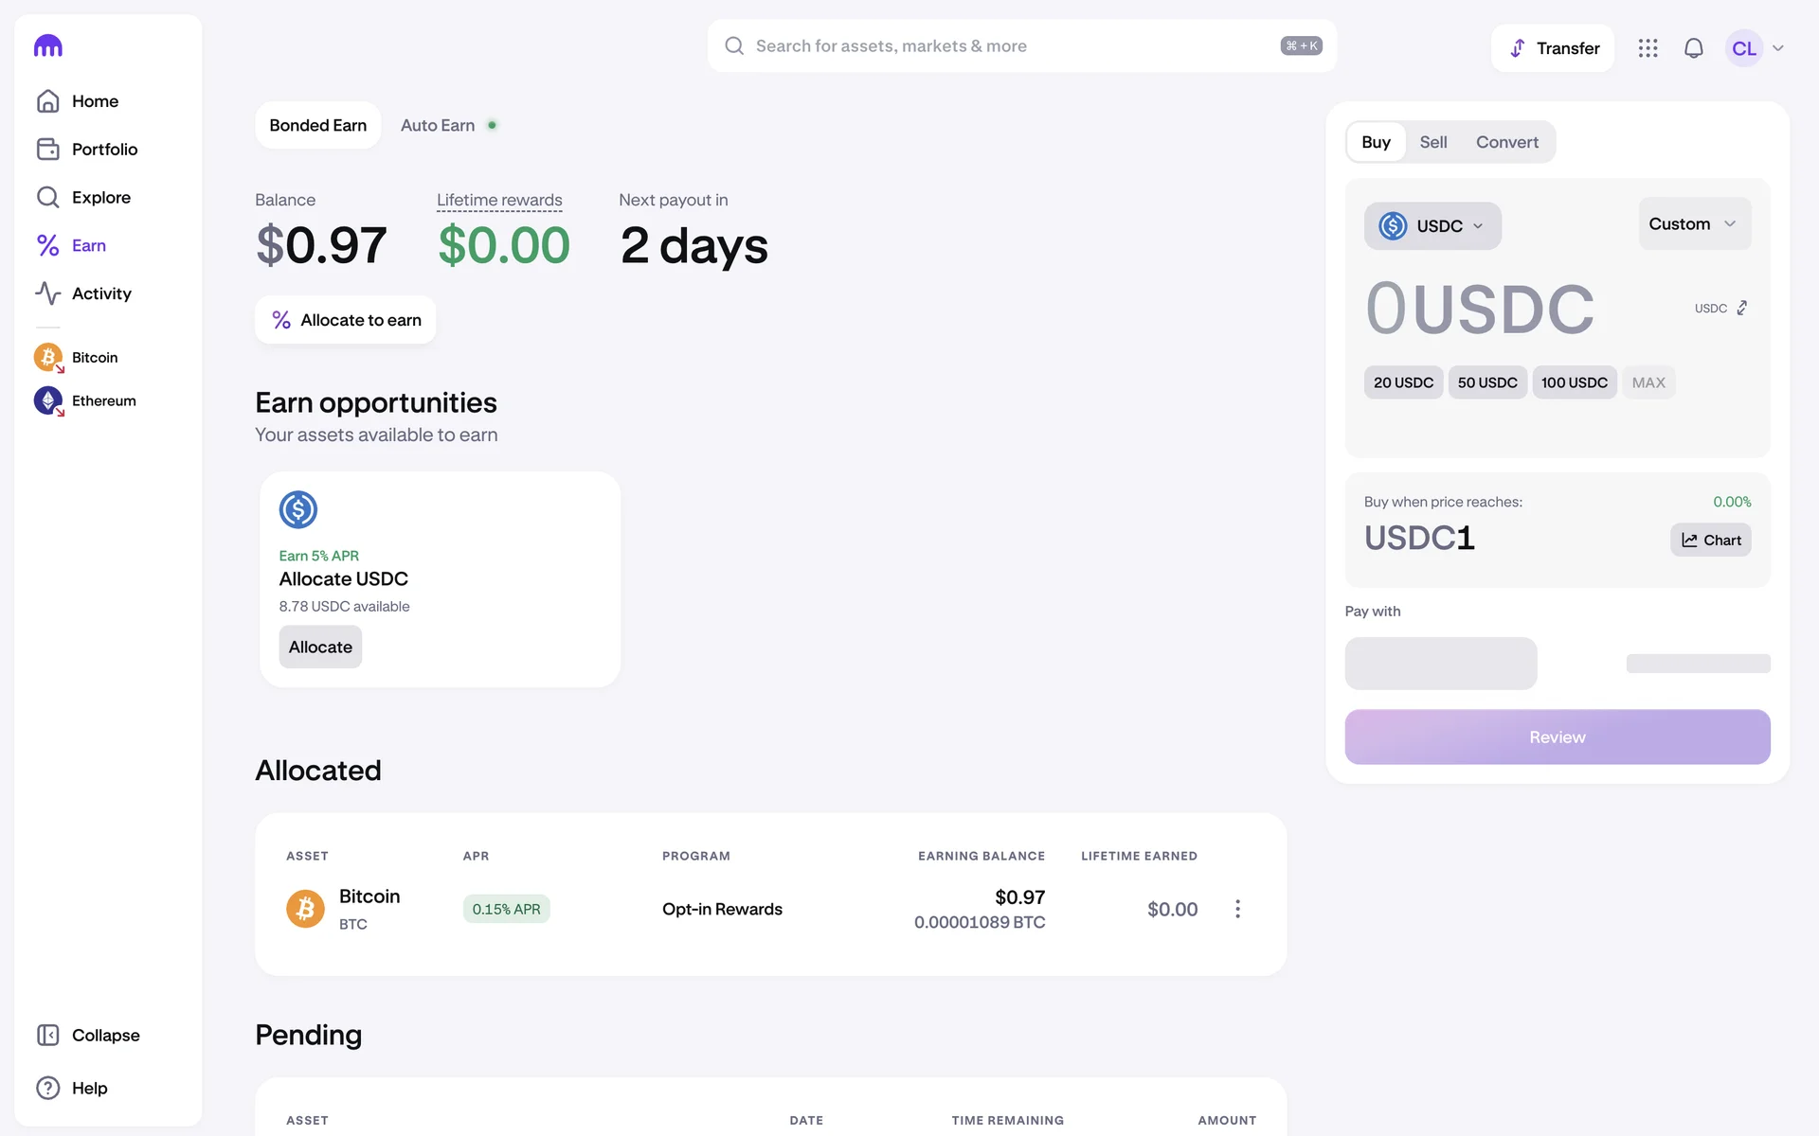
Task: Expand the CL account profile menu
Action: click(x=1756, y=48)
